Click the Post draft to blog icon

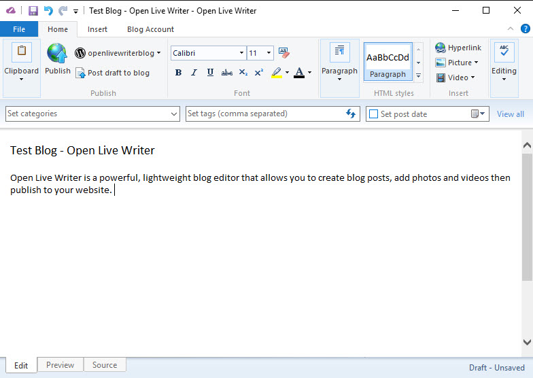coord(80,73)
